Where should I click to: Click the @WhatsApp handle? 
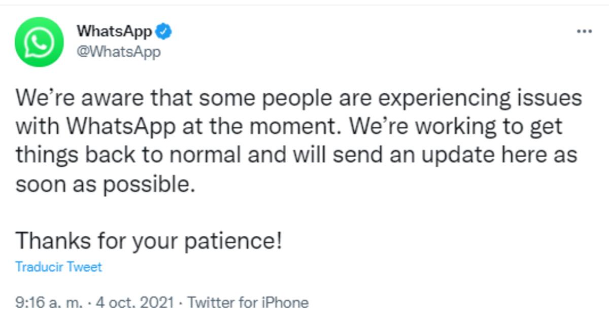click(x=119, y=52)
